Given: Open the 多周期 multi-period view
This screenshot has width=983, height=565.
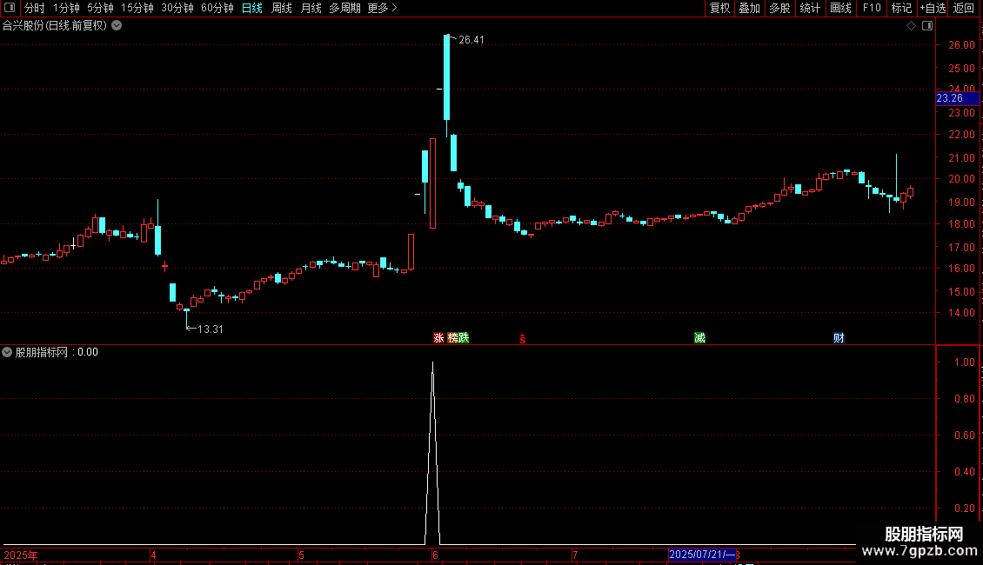Looking at the screenshot, I should (x=344, y=8).
